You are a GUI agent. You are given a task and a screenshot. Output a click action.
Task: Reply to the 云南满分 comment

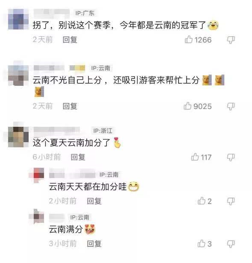pyautogui.click(x=94, y=244)
